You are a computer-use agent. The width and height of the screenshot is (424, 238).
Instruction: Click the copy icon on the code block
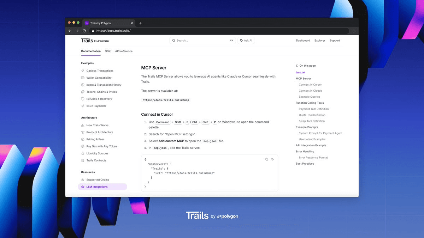[x=266, y=159]
